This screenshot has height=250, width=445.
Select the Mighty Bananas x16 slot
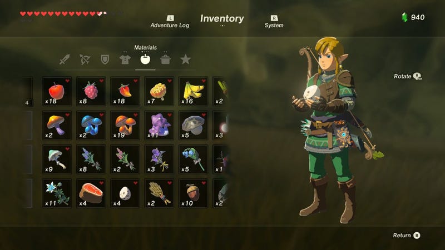click(x=193, y=91)
